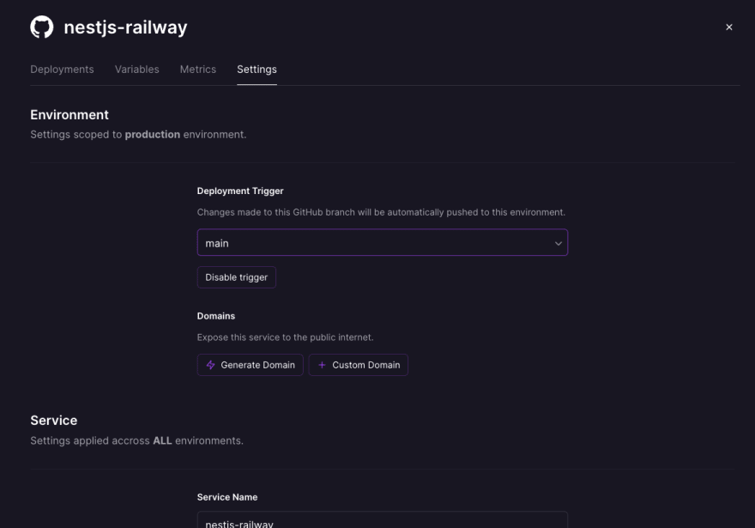This screenshot has height=528, width=755.
Task: Click the Deployment Trigger label
Action: tap(240, 191)
